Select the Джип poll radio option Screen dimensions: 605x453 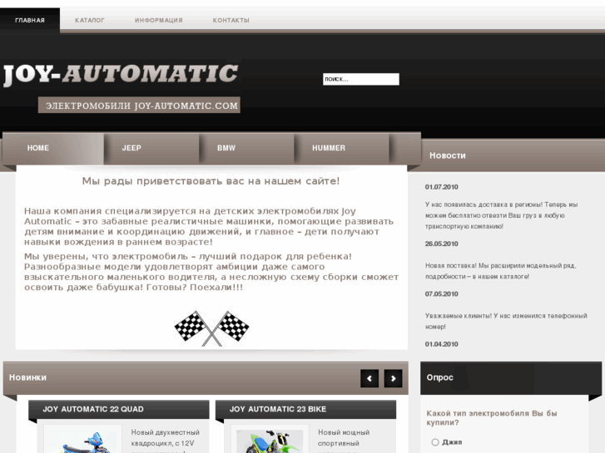435,442
